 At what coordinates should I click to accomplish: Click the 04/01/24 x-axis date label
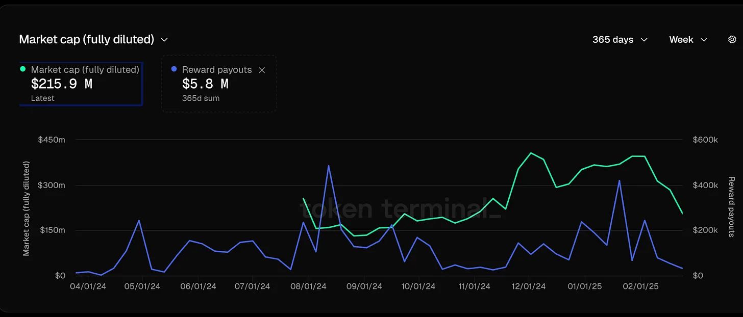pyautogui.click(x=88, y=286)
